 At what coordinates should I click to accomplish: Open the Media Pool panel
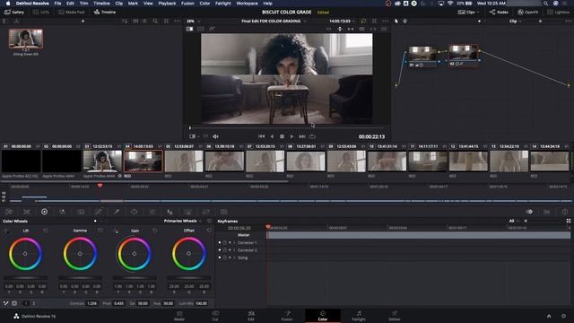pyautogui.click(x=72, y=12)
